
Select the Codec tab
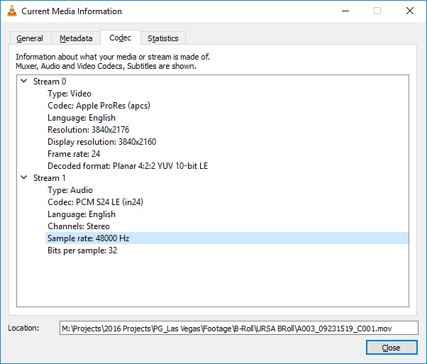pyautogui.click(x=120, y=38)
